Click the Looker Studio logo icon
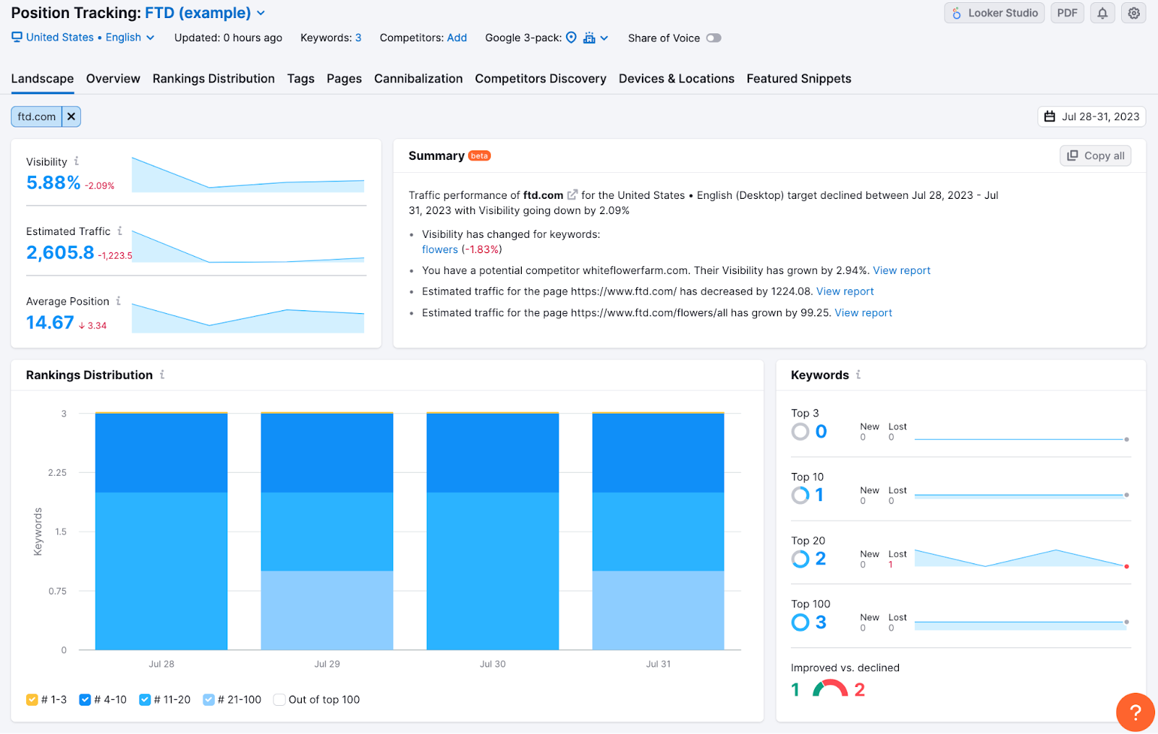The image size is (1158, 734). pyautogui.click(x=957, y=13)
